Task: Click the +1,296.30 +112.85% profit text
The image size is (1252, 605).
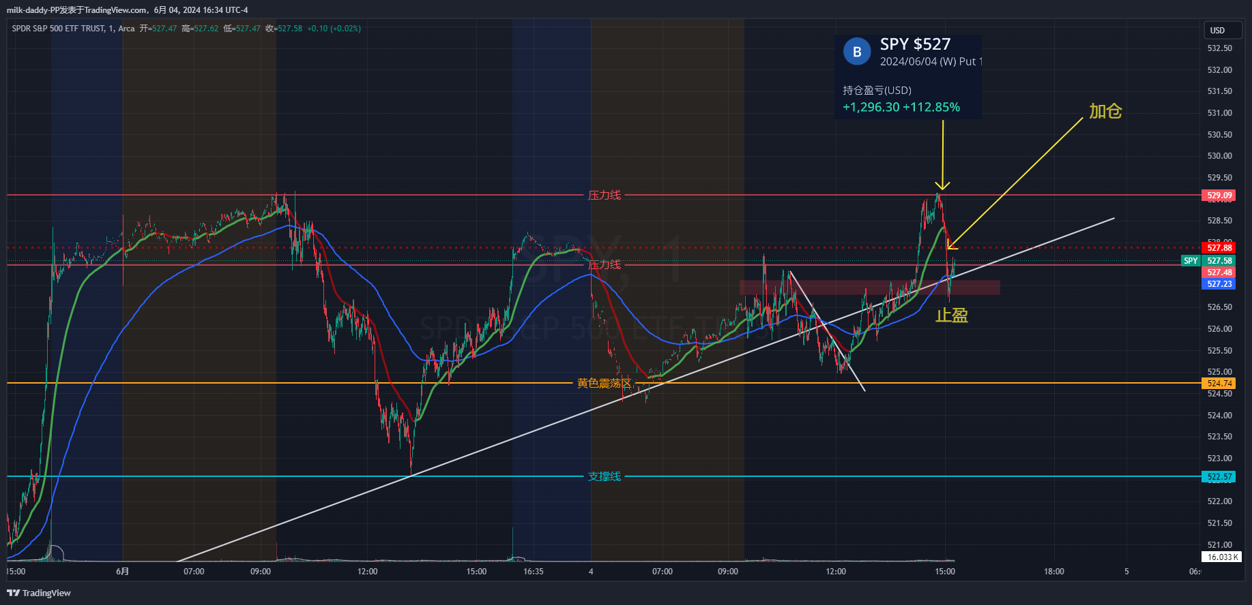Action: (901, 107)
